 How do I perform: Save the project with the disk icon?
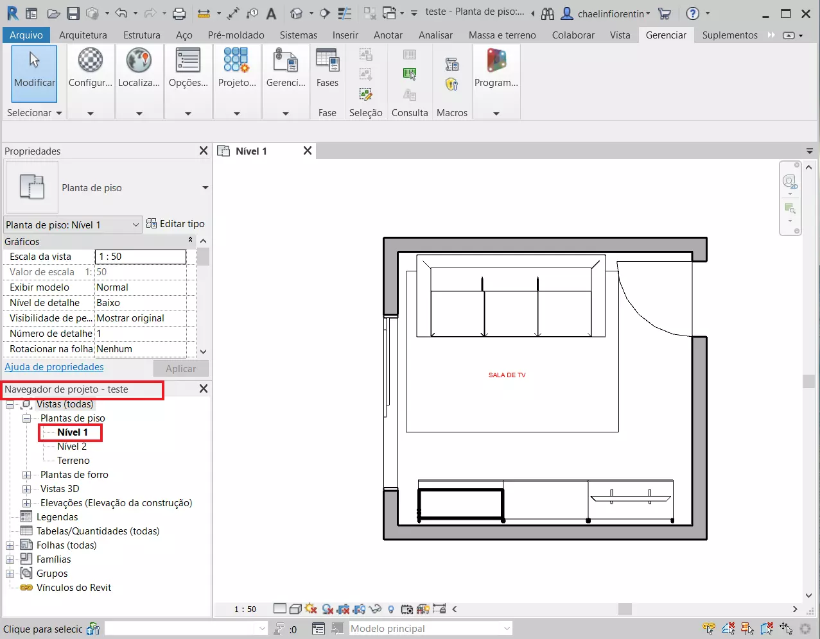72,13
